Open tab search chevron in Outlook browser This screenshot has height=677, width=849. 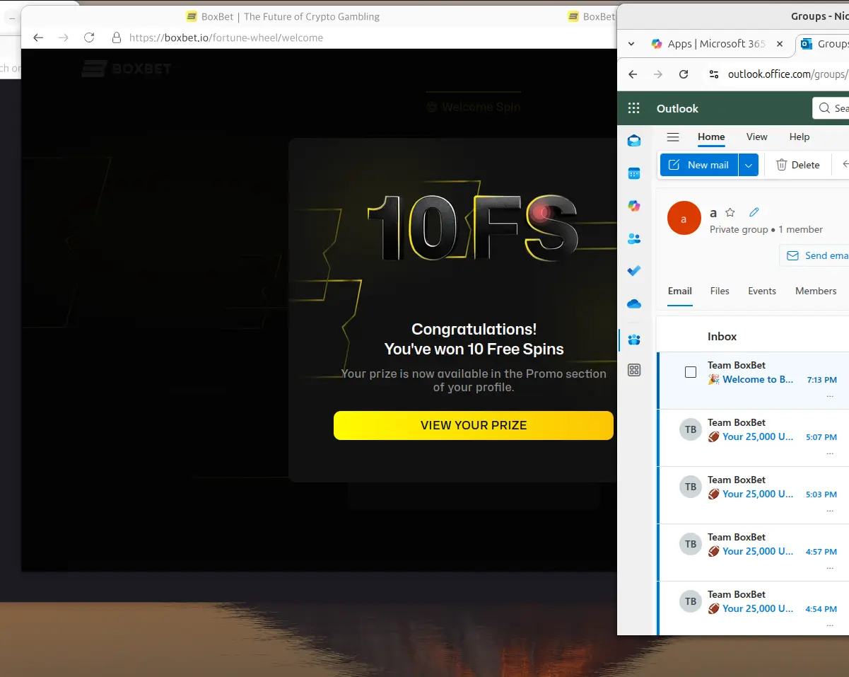[631, 44]
